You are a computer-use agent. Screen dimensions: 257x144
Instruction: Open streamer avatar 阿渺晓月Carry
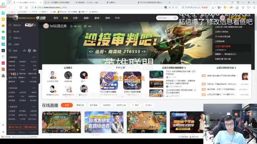52,89
